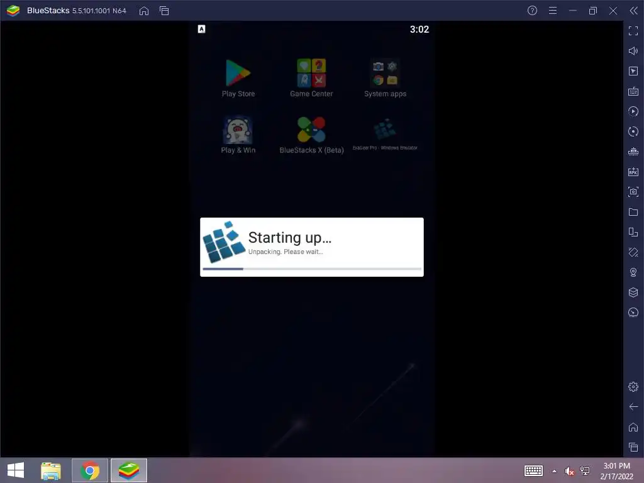The width and height of the screenshot is (644, 483).
Task: Show hidden system tray icons
Action: tap(555, 471)
